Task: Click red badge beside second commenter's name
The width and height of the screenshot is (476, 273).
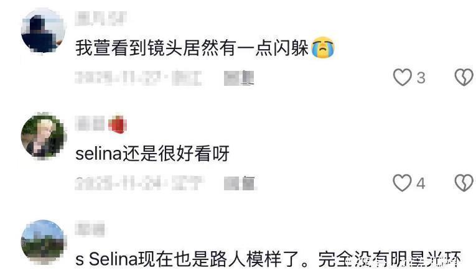Action: coord(118,124)
